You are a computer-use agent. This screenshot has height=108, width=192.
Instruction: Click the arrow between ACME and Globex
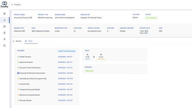pyautogui.click(x=94, y=57)
